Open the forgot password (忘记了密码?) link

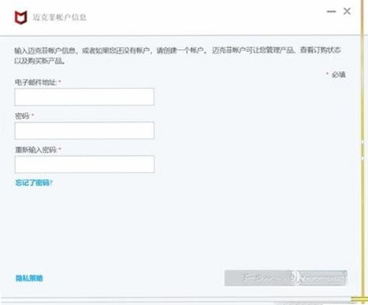[x=34, y=183]
